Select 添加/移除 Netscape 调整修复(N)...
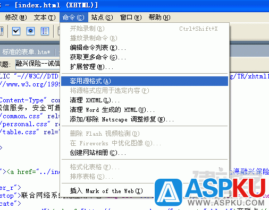The width and height of the screenshot is (269, 210). click(x=145, y=119)
